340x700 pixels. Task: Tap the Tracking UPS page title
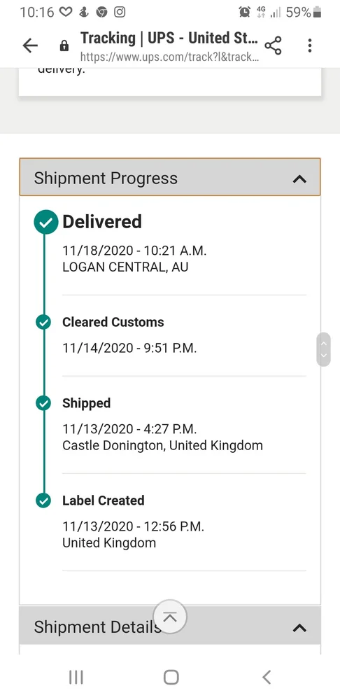(x=169, y=38)
